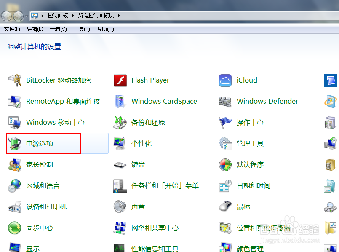Screen dimensions: 339x252
Task: Open the 电源选项 link
Action: [40, 143]
